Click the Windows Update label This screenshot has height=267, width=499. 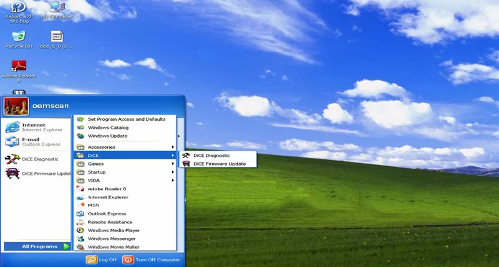click(x=107, y=136)
